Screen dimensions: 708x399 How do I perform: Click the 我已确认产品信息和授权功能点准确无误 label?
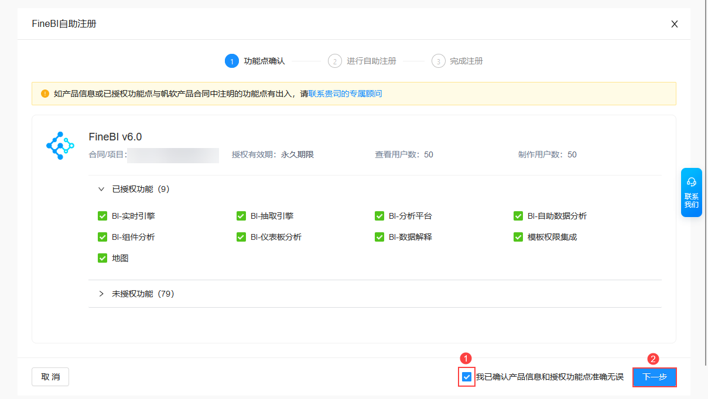pos(549,377)
